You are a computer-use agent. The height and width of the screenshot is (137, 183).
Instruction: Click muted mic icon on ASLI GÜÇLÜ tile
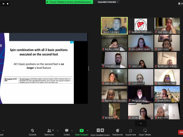pyautogui.click(x=156, y=32)
